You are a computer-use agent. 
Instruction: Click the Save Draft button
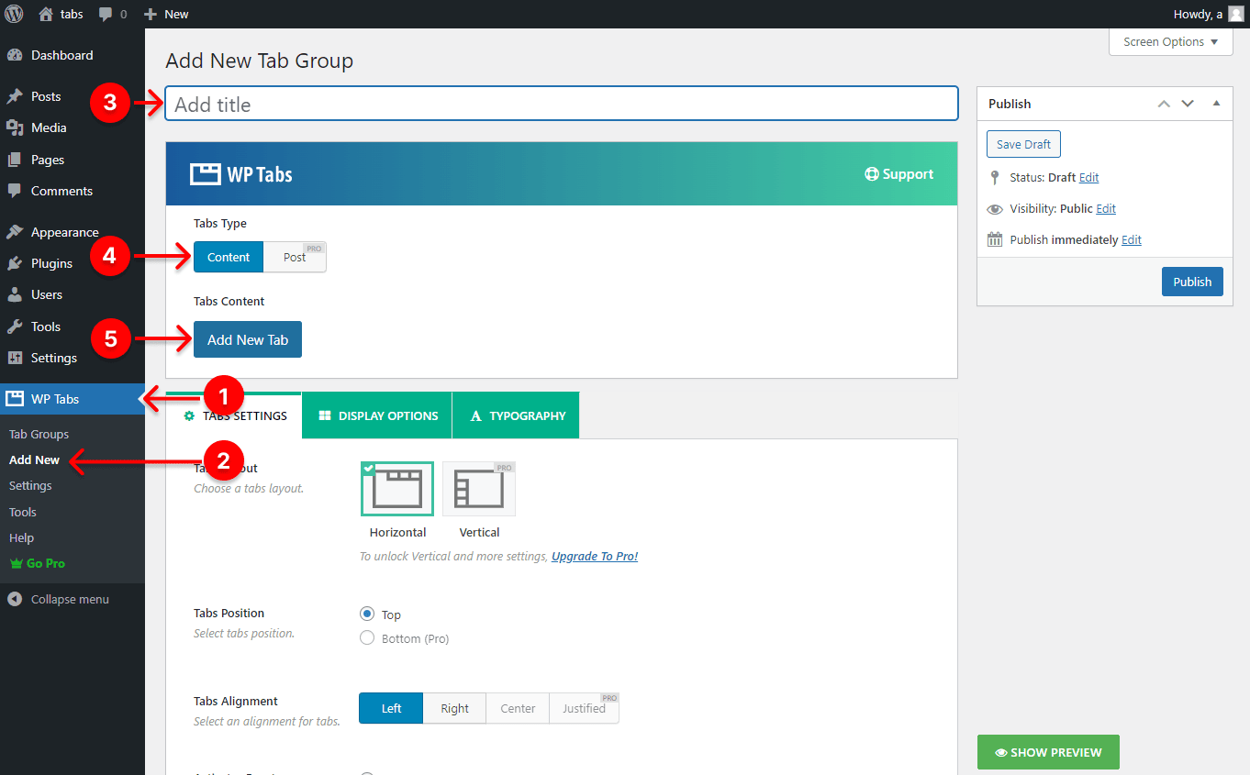coord(1023,144)
